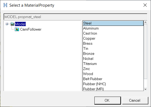Select Brass material entry
This screenshot has height=107, width=151.
113,44
